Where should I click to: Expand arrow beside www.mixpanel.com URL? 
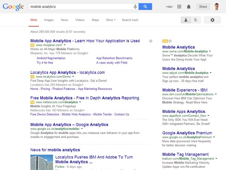coord(65,45)
